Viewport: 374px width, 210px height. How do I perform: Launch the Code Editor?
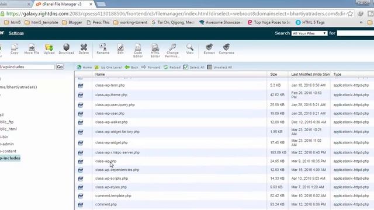tap(138, 51)
